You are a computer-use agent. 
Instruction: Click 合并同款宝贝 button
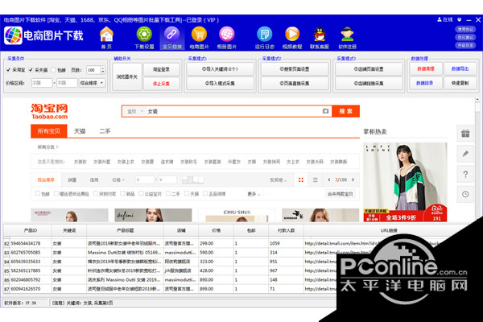(x=340, y=194)
